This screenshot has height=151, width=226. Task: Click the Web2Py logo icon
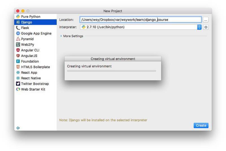18,45
